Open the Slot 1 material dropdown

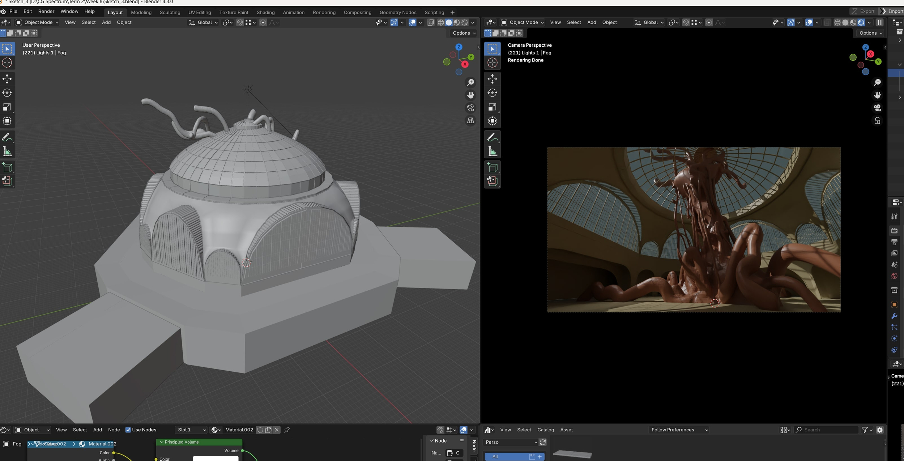pyautogui.click(x=191, y=430)
